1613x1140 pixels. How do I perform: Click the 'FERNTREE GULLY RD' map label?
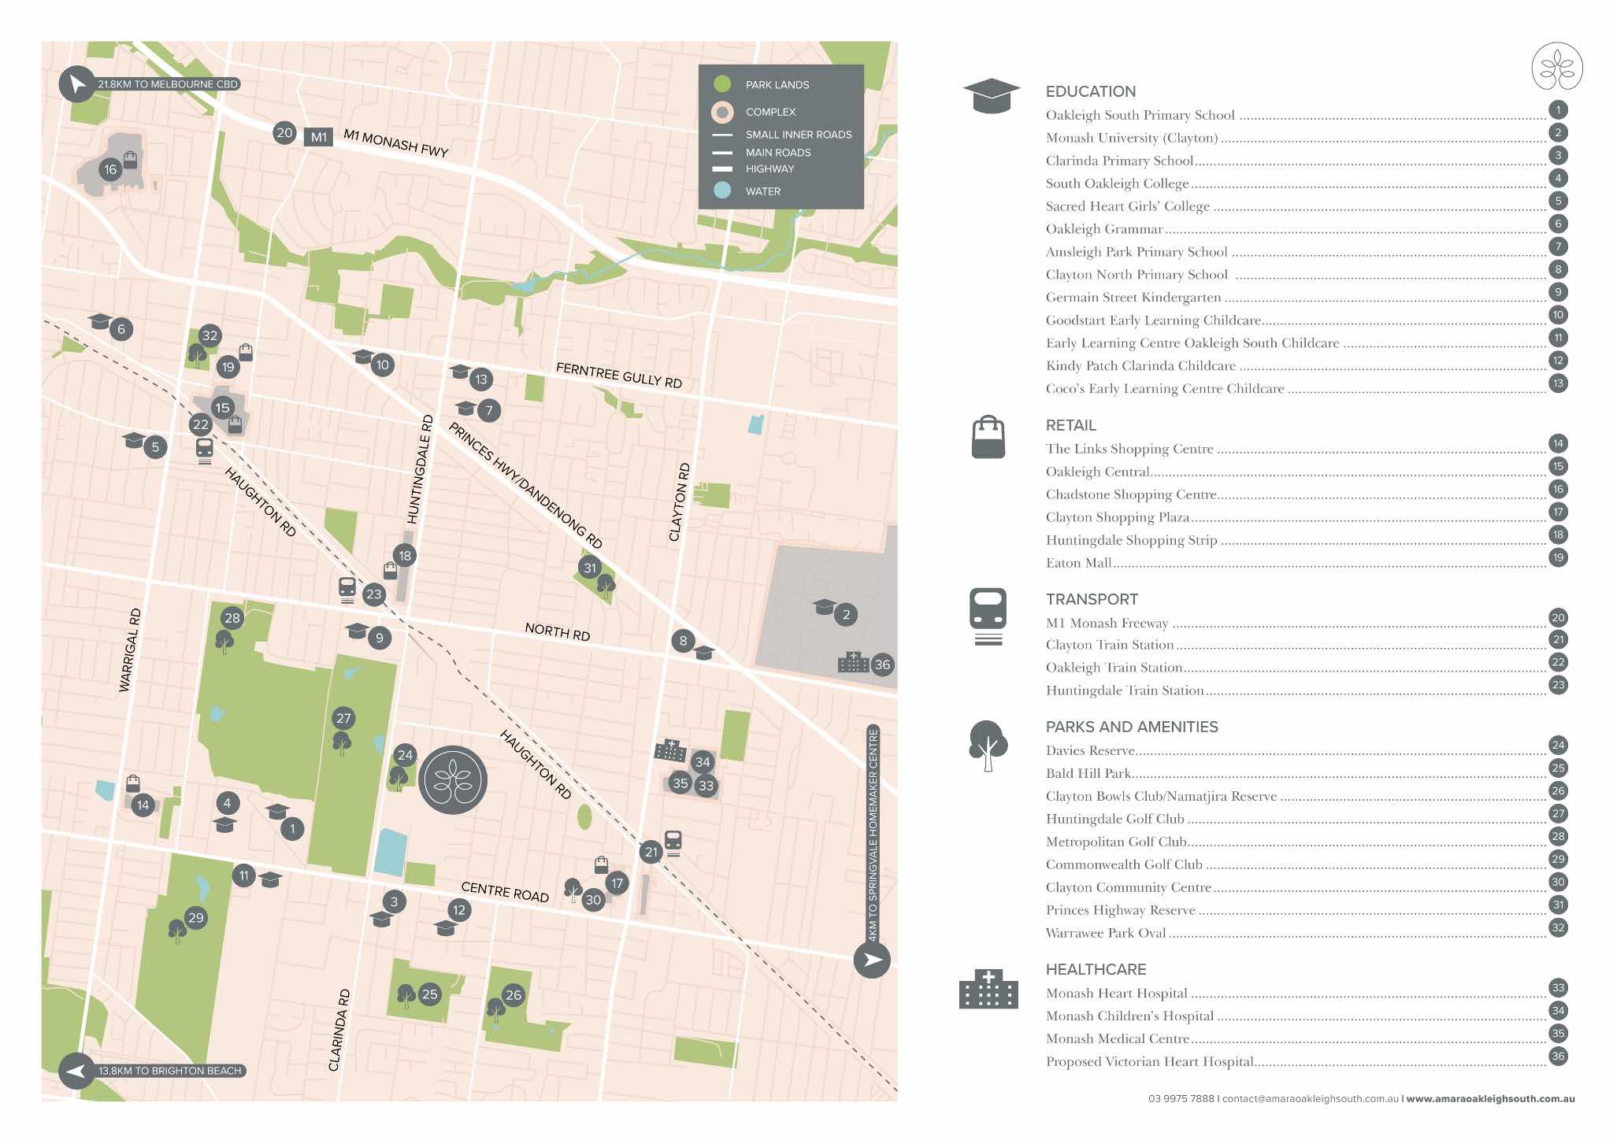pyautogui.click(x=619, y=375)
